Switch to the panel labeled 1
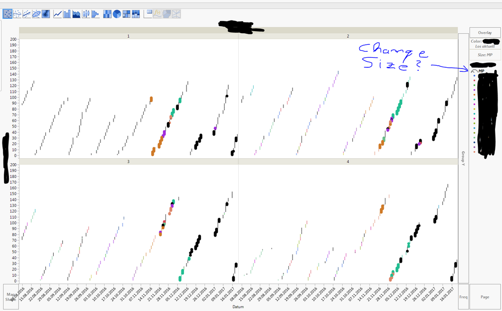This screenshot has width=502, height=311. (x=128, y=36)
